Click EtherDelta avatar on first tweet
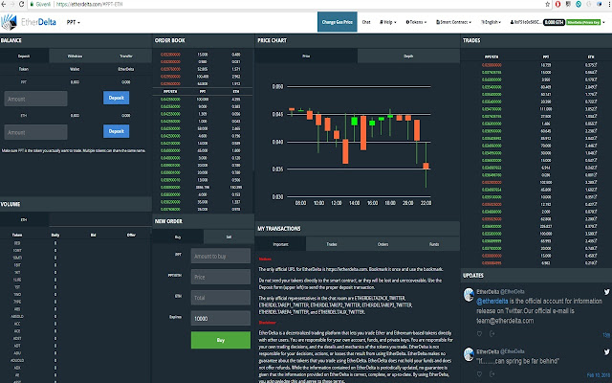The width and height of the screenshot is (612, 383). coord(469,295)
